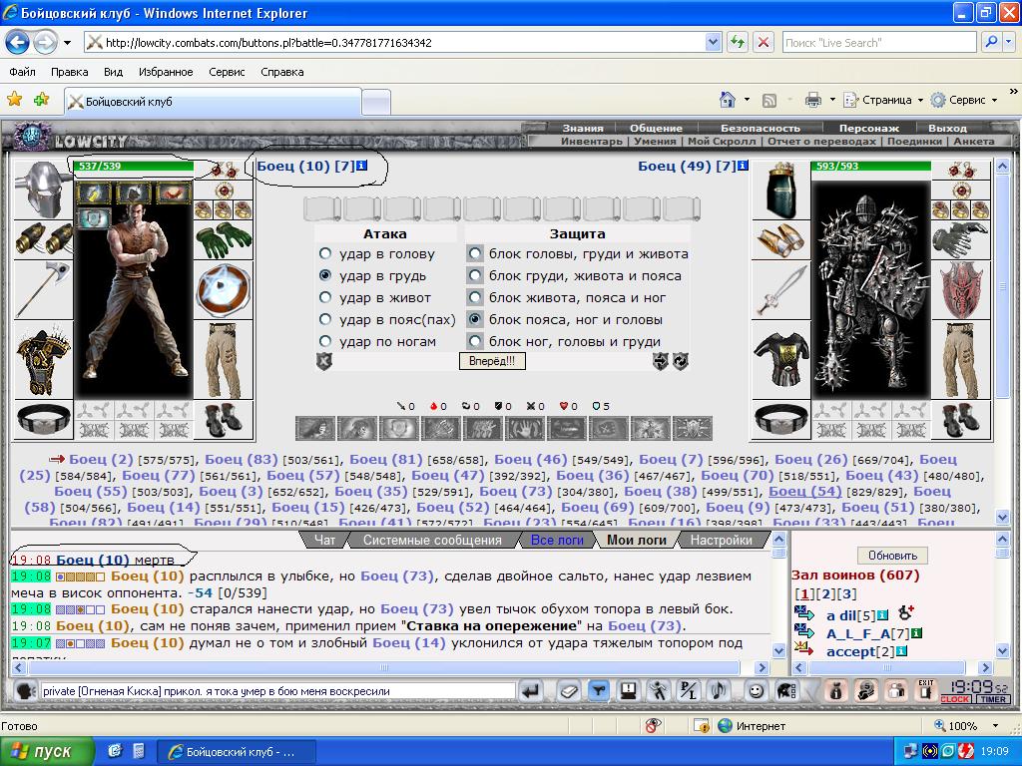Click the left fighter's health bar 537/539
Screen dimensions: 1022x766
point(134,167)
